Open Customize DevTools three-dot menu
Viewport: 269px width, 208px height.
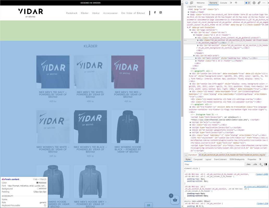pyautogui.click(x=264, y=3)
